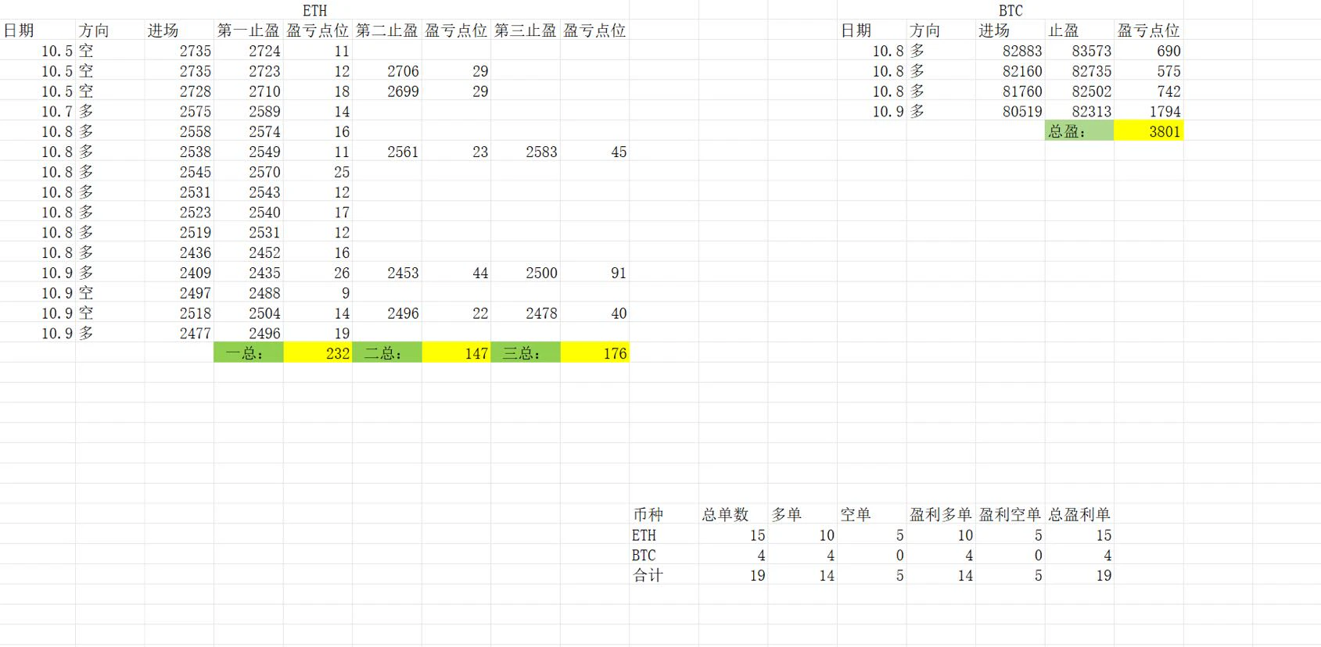
Task: Select BTC take-profit value 83573
Action: coord(1079,51)
